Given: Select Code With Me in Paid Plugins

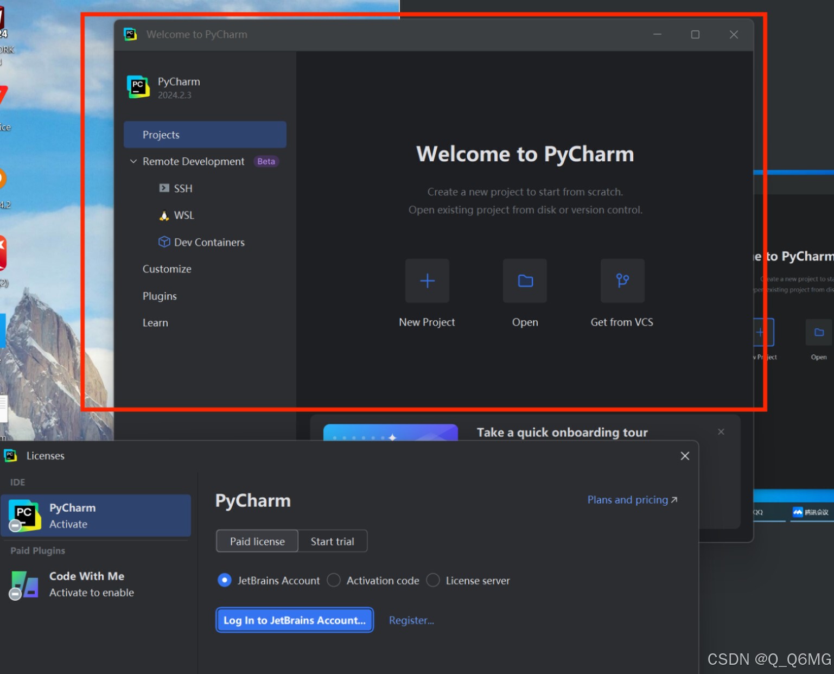Looking at the screenshot, I should point(96,584).
